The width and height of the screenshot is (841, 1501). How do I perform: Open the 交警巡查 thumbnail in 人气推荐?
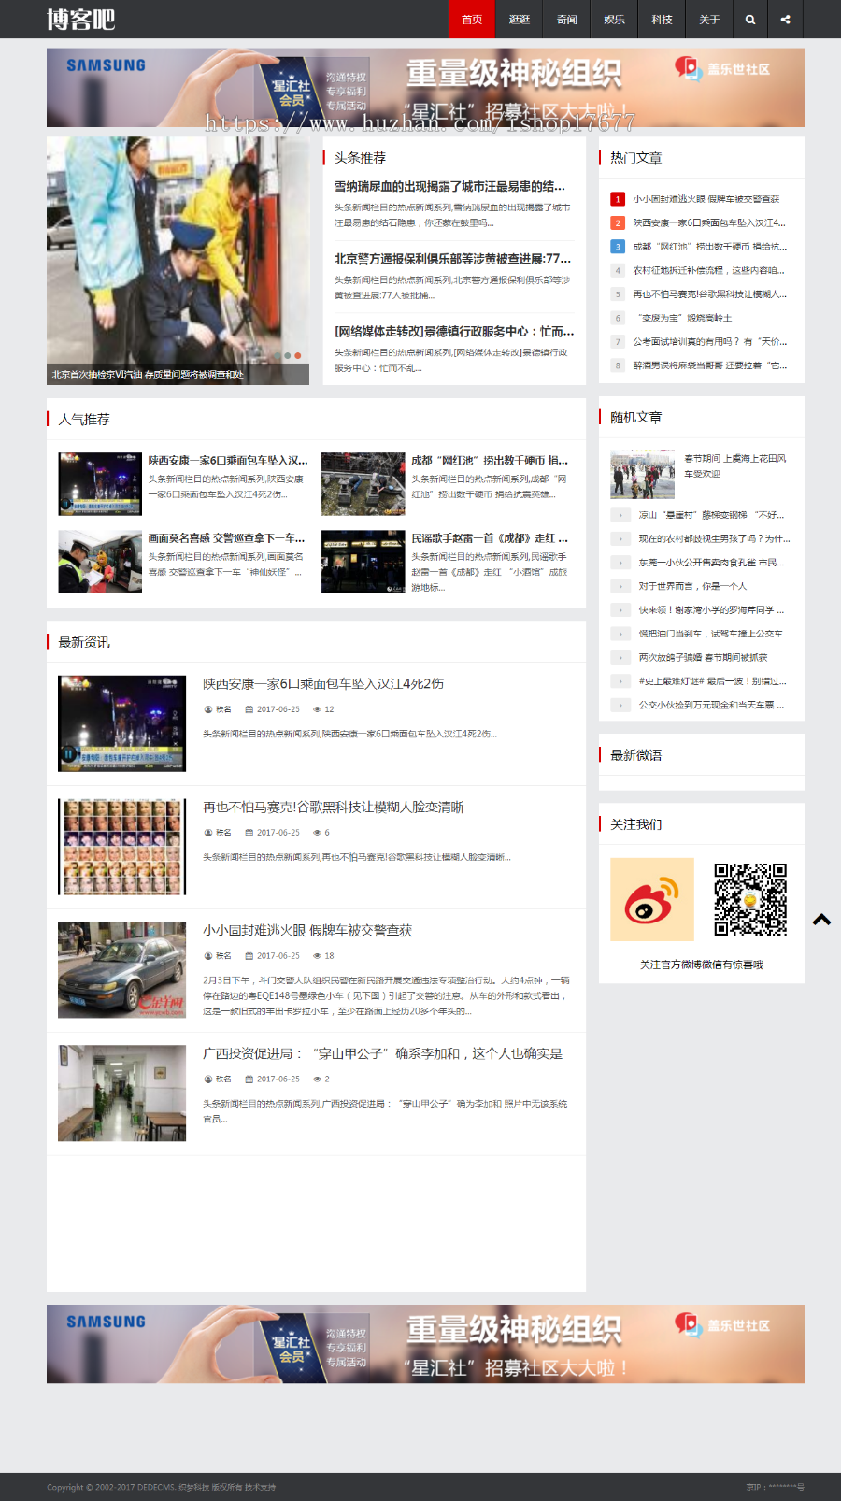100,562
